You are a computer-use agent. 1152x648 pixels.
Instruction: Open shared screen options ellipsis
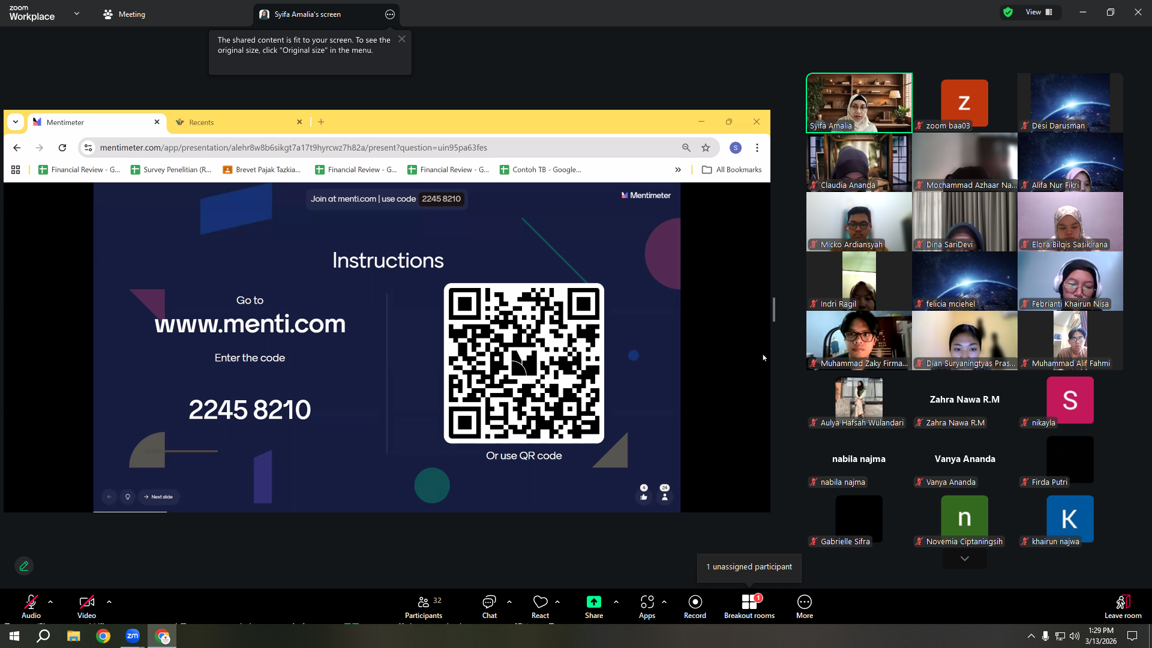(x=390, y=14)
